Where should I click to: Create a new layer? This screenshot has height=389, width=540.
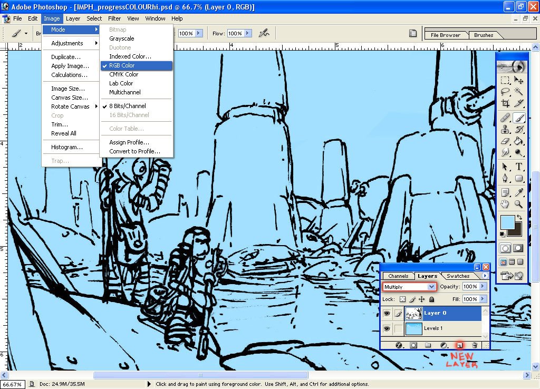pyautogui.click(x=460, y=345)
